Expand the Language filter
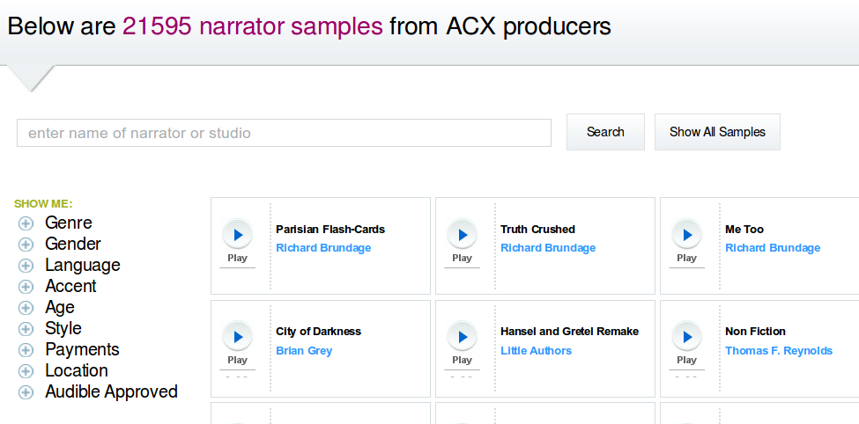Viewport: 859px width, 424px height. (x=26, y=266)
